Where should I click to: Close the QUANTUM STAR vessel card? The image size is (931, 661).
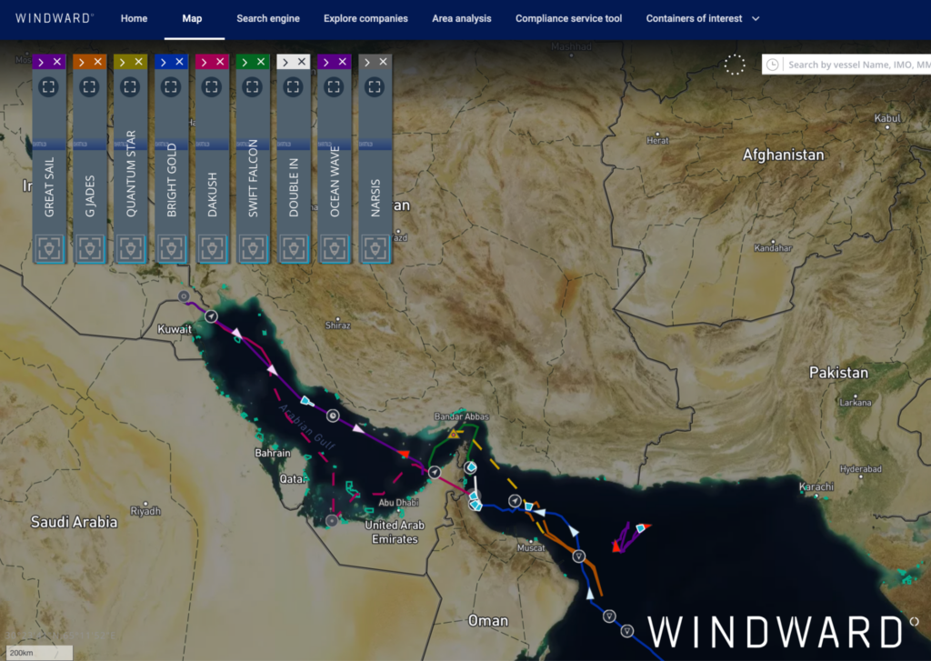pyautogui.click(x=138, y=62)
